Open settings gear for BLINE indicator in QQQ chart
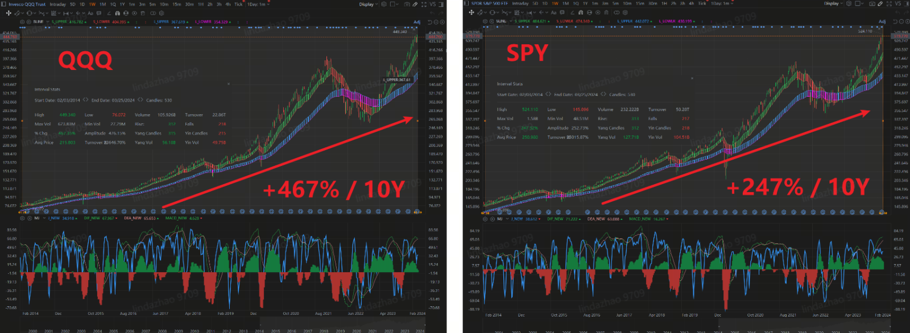 click(x=22, y=22)
